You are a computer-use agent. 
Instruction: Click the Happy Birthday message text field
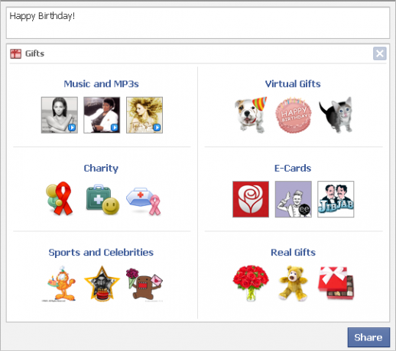[x=198, y=23]
